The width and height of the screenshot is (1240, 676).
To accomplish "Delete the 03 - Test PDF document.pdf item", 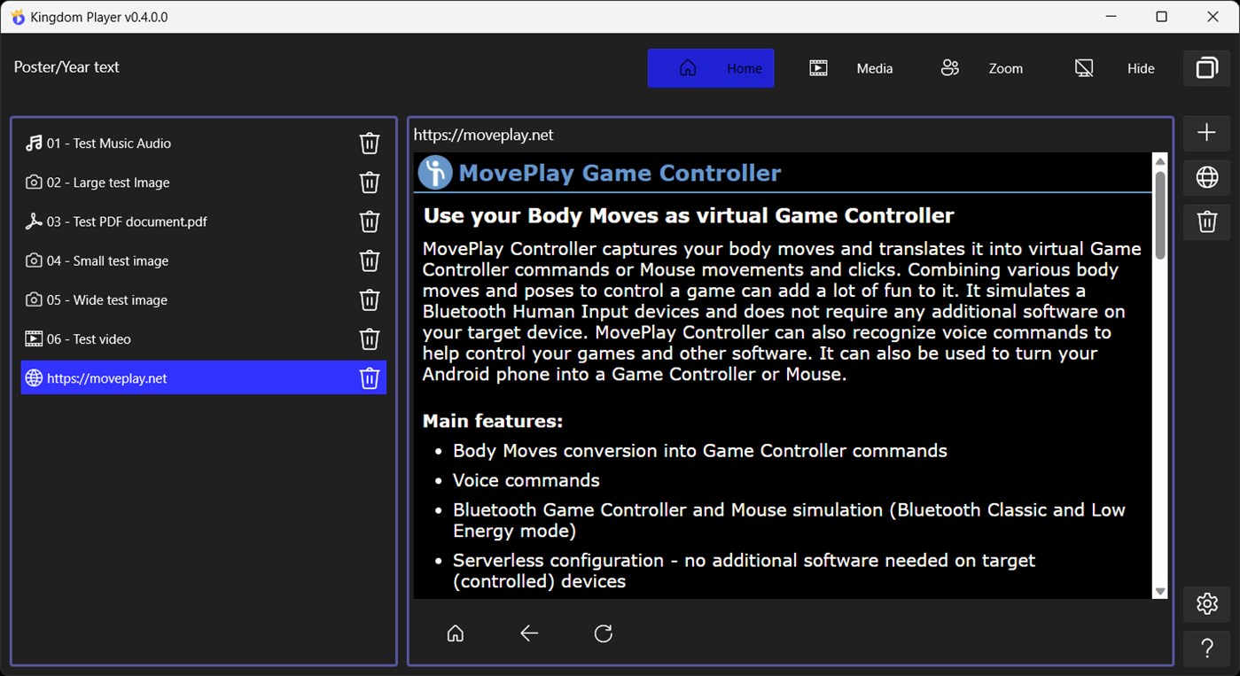I will point(370,221).
